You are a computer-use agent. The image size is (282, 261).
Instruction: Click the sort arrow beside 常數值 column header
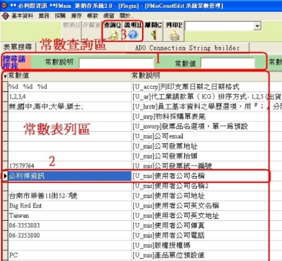tap(5, 76)
